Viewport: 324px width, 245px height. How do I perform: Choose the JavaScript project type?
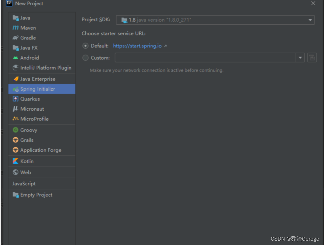(x=24, y=183)
